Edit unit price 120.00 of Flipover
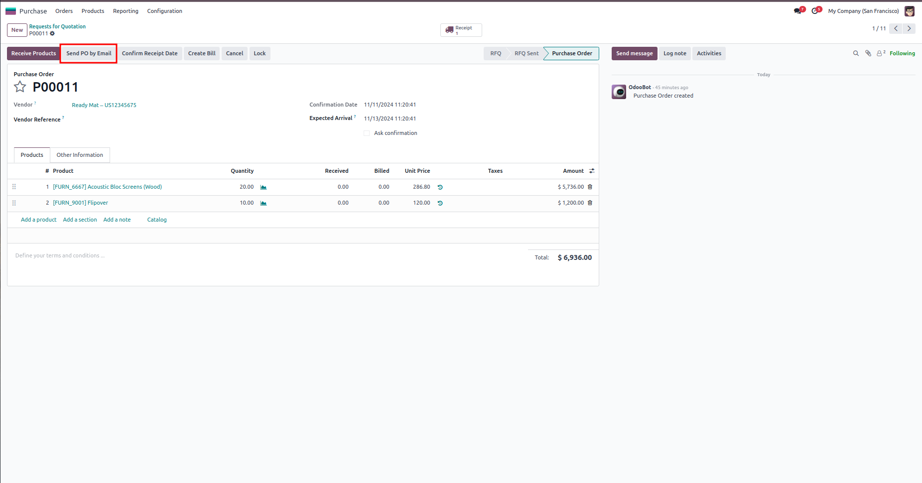The width and height of the screenshot is (922, 483). click(x=421, y=203)
